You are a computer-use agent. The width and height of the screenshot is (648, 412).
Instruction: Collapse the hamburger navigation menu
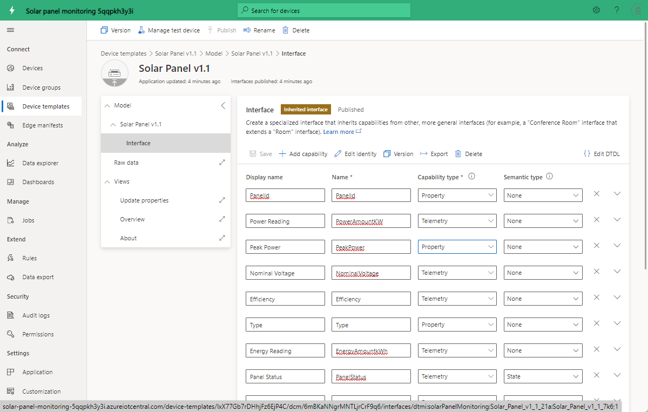pyautogui.click(x=11, y=30)
